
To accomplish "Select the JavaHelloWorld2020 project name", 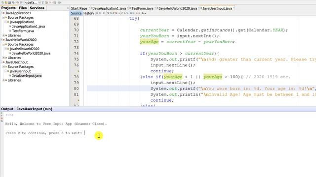I will [21, 40].
